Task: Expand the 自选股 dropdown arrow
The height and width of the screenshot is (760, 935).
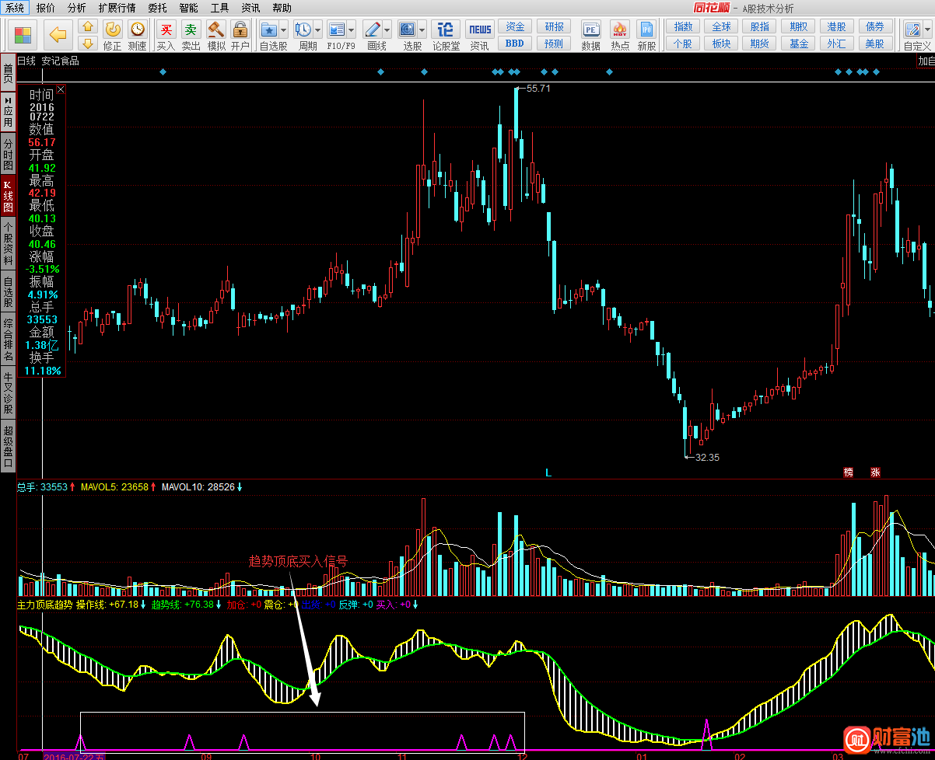Action: click(x=284, y=30)
